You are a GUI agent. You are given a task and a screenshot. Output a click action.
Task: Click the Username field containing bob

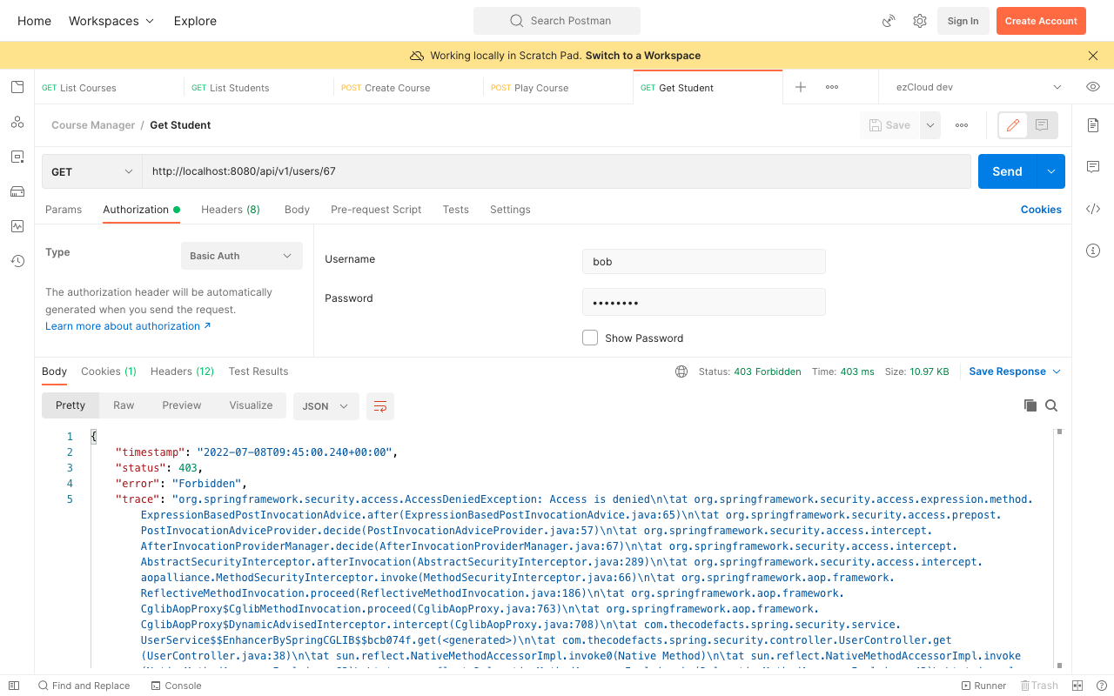(x=704, y=262)
